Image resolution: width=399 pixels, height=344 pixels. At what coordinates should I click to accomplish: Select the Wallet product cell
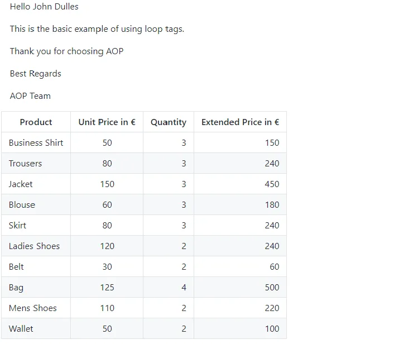coord(36,328)
